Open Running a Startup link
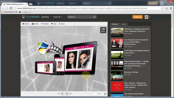This screenshot has height=98, width=174. tap(131, 72)
